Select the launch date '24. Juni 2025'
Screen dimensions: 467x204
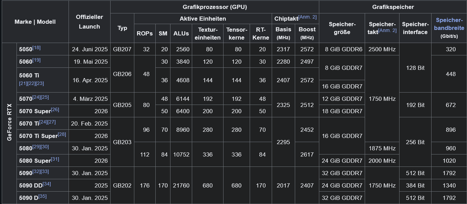pyautogui.click(x=90, y=49)
